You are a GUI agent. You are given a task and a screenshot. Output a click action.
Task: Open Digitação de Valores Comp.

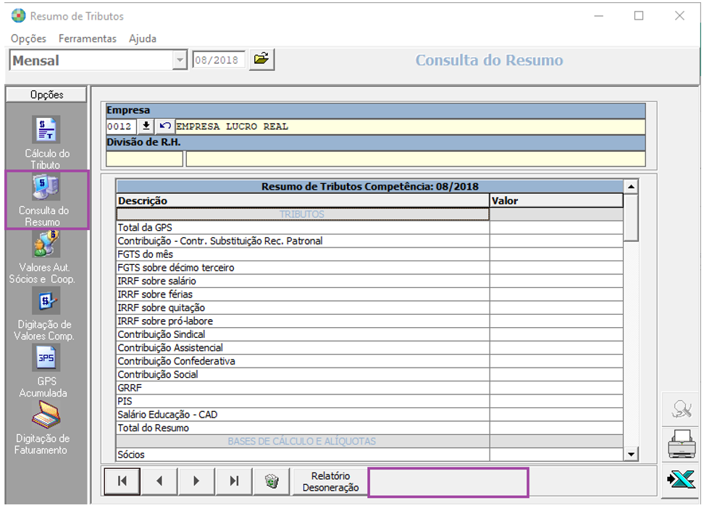pos(44,314)
